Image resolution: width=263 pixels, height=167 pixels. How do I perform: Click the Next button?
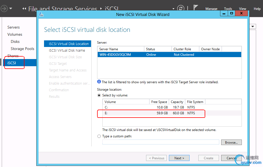point(179,158)
